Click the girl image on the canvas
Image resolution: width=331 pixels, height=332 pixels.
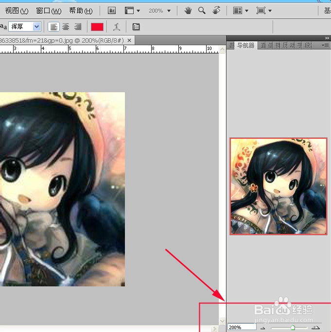[62, 189]
